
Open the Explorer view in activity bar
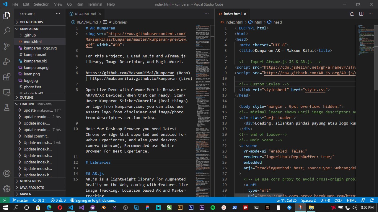point(7,16)
